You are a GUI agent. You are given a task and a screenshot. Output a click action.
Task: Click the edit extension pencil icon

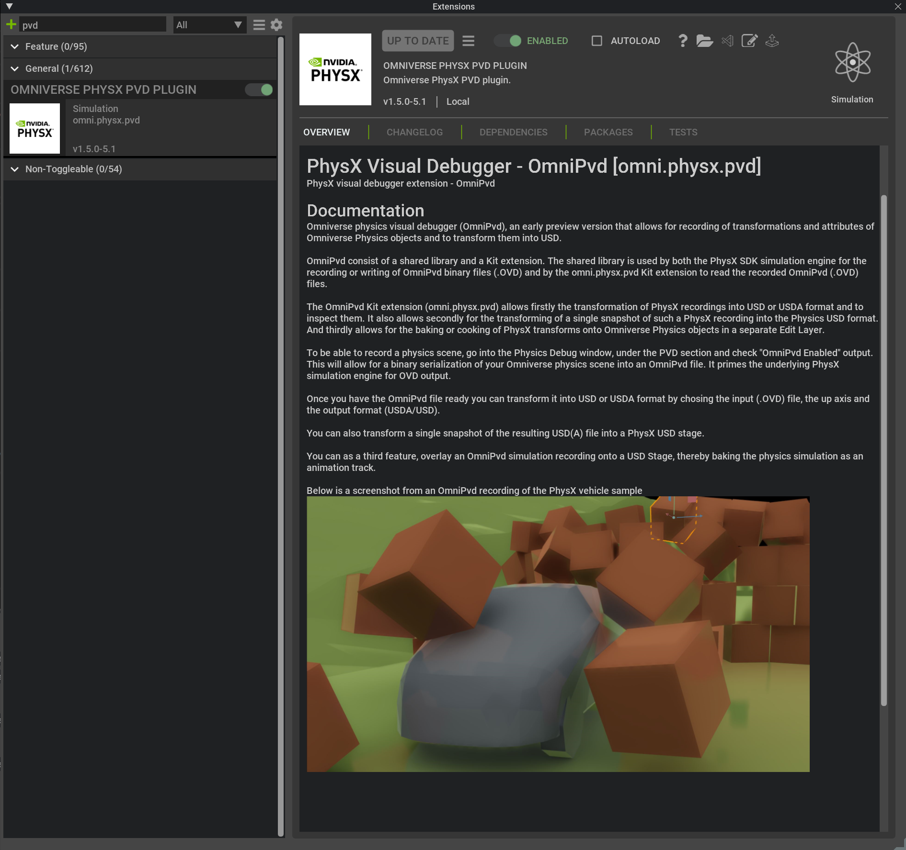(x=749, y=41)
